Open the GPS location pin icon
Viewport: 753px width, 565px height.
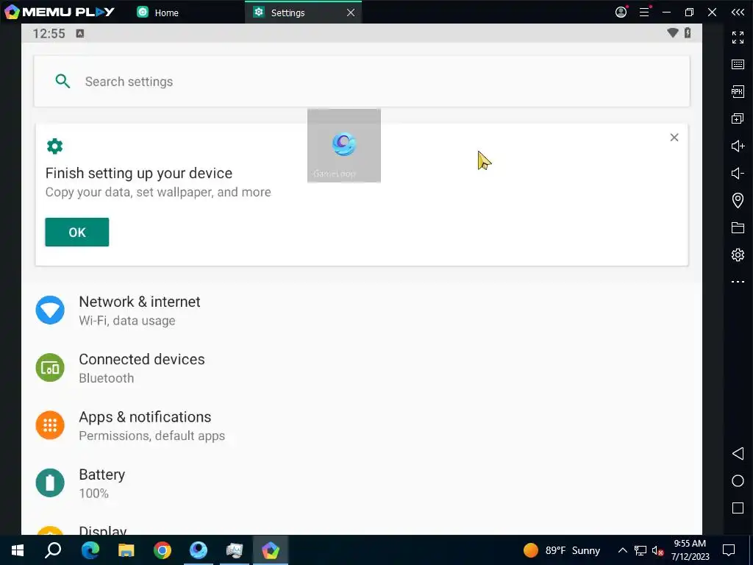(x=738, y=200)
